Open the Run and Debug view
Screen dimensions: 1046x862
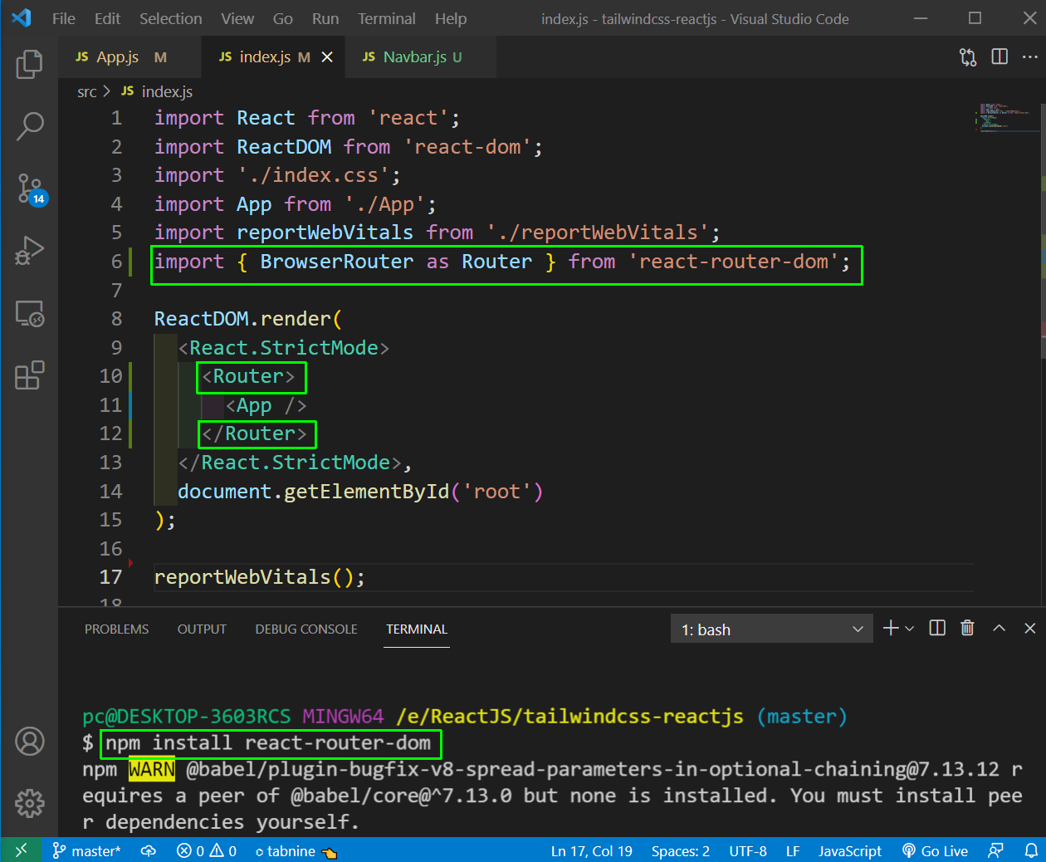point(30,251)
